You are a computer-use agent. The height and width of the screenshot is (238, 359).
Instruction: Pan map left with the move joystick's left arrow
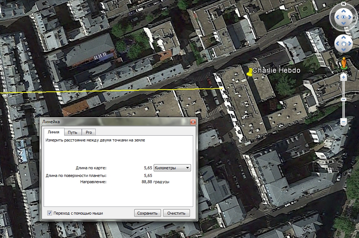tap(337, 44)
